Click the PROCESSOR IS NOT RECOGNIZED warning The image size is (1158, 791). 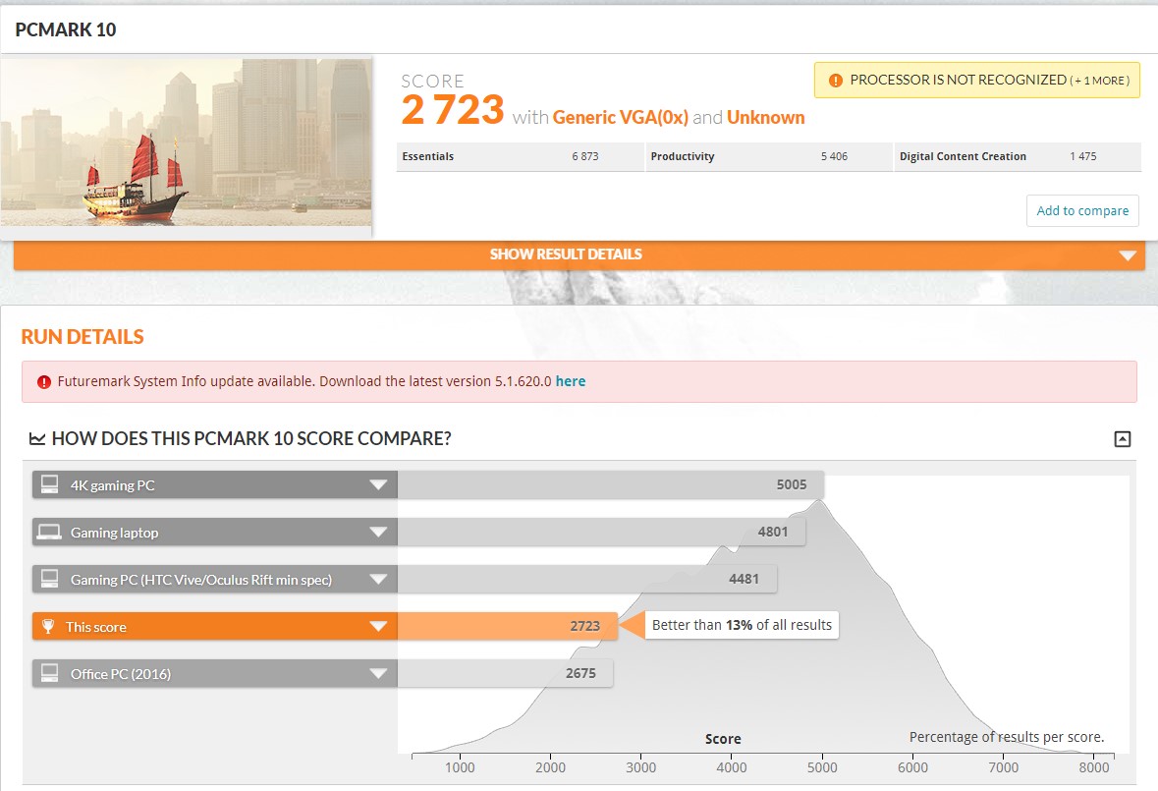coord(976,80)
